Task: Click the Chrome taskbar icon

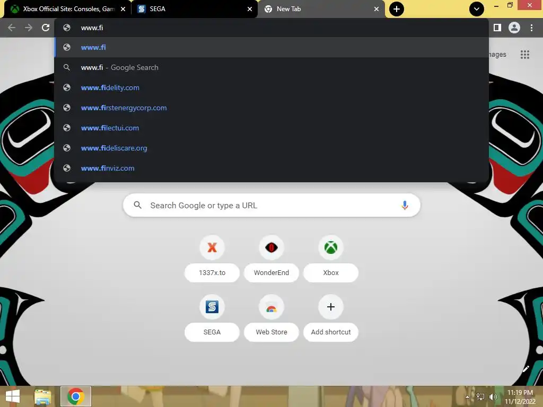Action: tap(76, 396)
